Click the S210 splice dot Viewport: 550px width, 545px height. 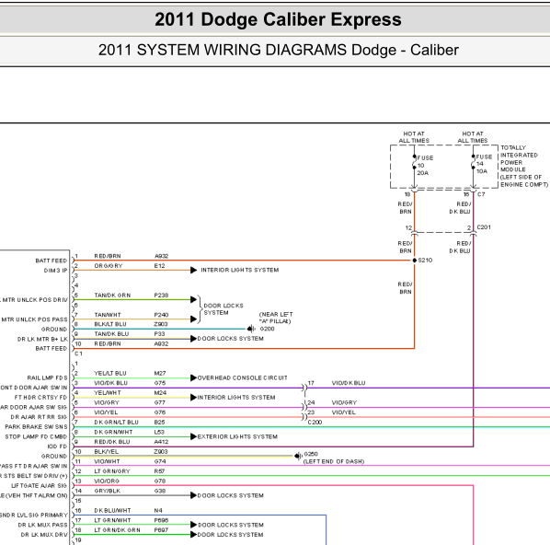415,261
